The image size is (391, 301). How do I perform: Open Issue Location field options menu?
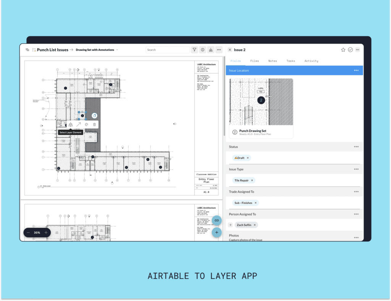click(x=356, y=71)
